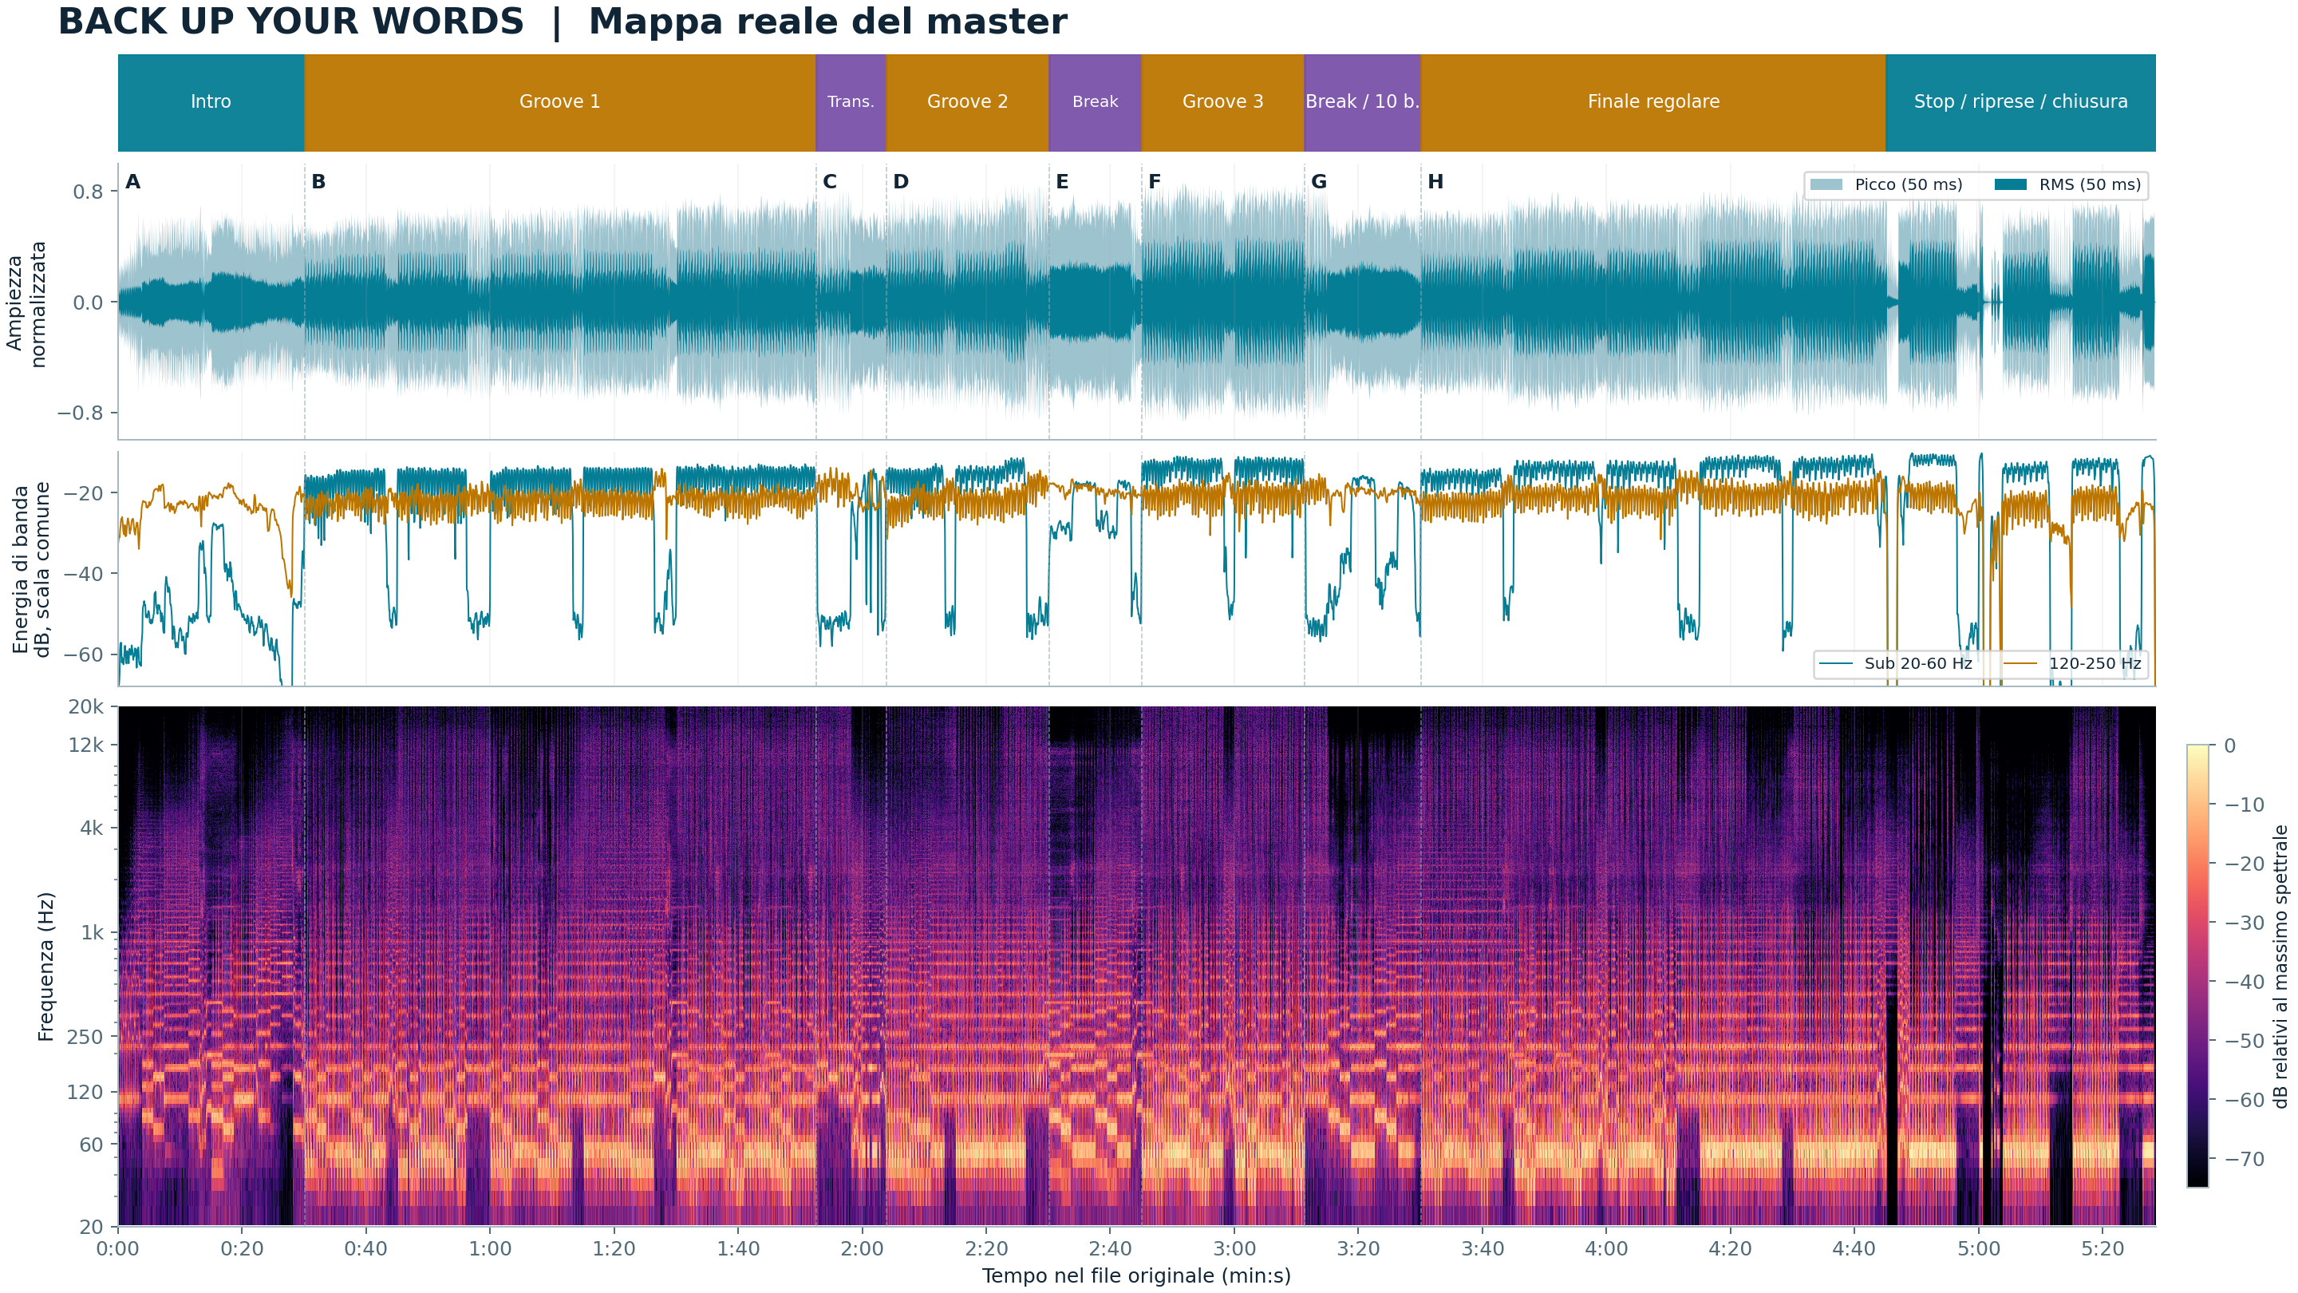Click the time axis label 5:00
The image size is (2298, 1293).
tap(1979, 1248)
